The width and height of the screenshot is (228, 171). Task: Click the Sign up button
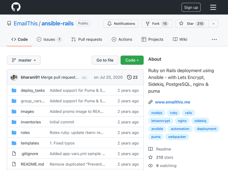point(191,7)
